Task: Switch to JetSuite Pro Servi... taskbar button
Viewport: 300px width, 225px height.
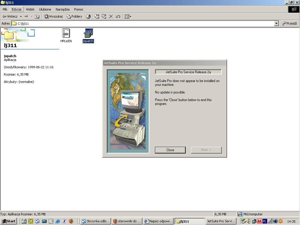Action: click(x=221, y=221)
